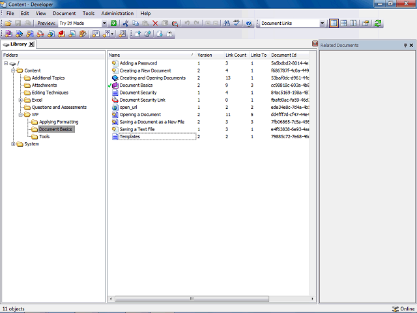This screenshot has height=313, width=417.
Task: Open the Administration menu
Action: tap(117, 13)
